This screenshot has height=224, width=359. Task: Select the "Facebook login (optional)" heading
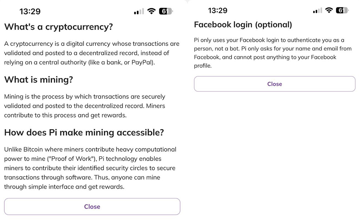pyautogui.click(x=243, y=24)
